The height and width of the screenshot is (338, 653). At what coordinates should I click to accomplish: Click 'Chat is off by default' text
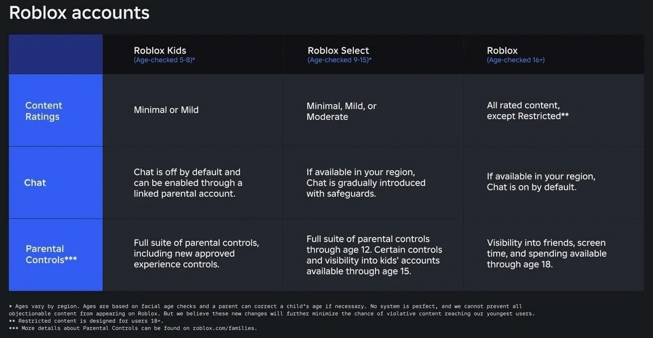click(x=187, y=172)
